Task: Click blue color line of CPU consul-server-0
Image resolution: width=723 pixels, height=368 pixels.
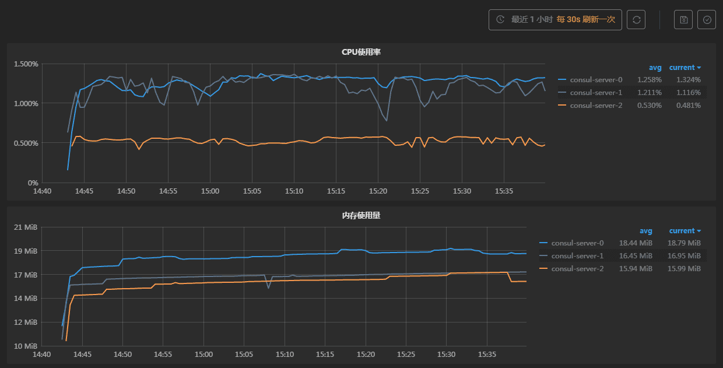Action: coord(562,79)
